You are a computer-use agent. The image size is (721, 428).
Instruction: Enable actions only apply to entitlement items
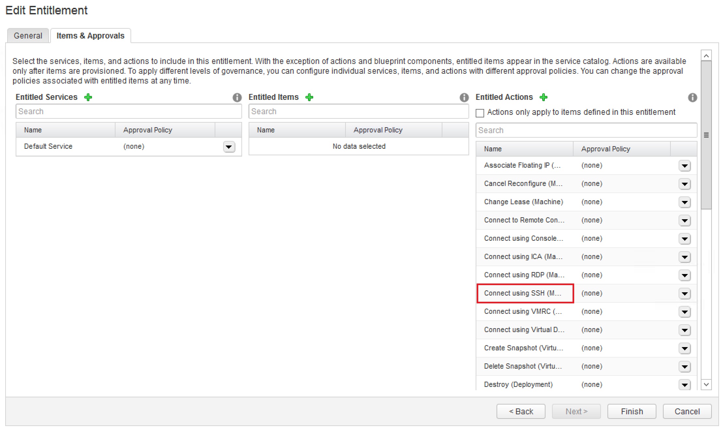pos(480,113)
